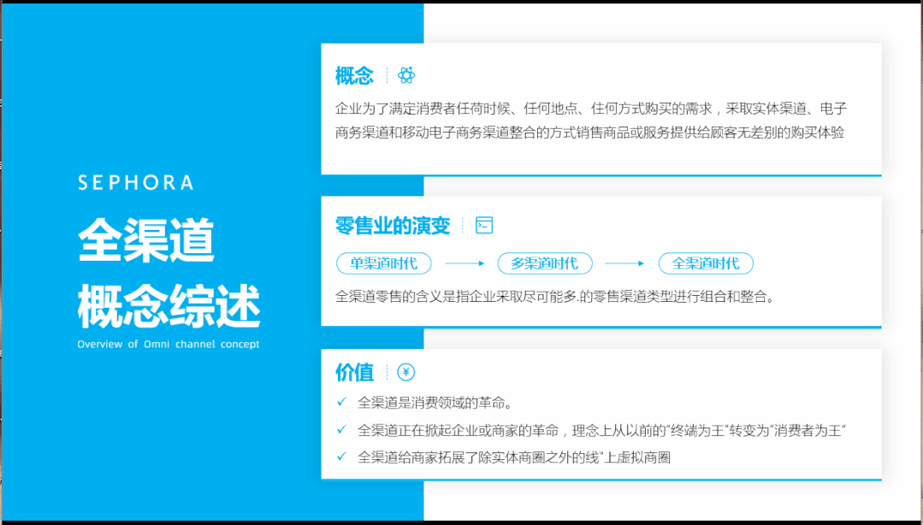Click the 零售业的演变 section heading

click(x=393, y=226)
